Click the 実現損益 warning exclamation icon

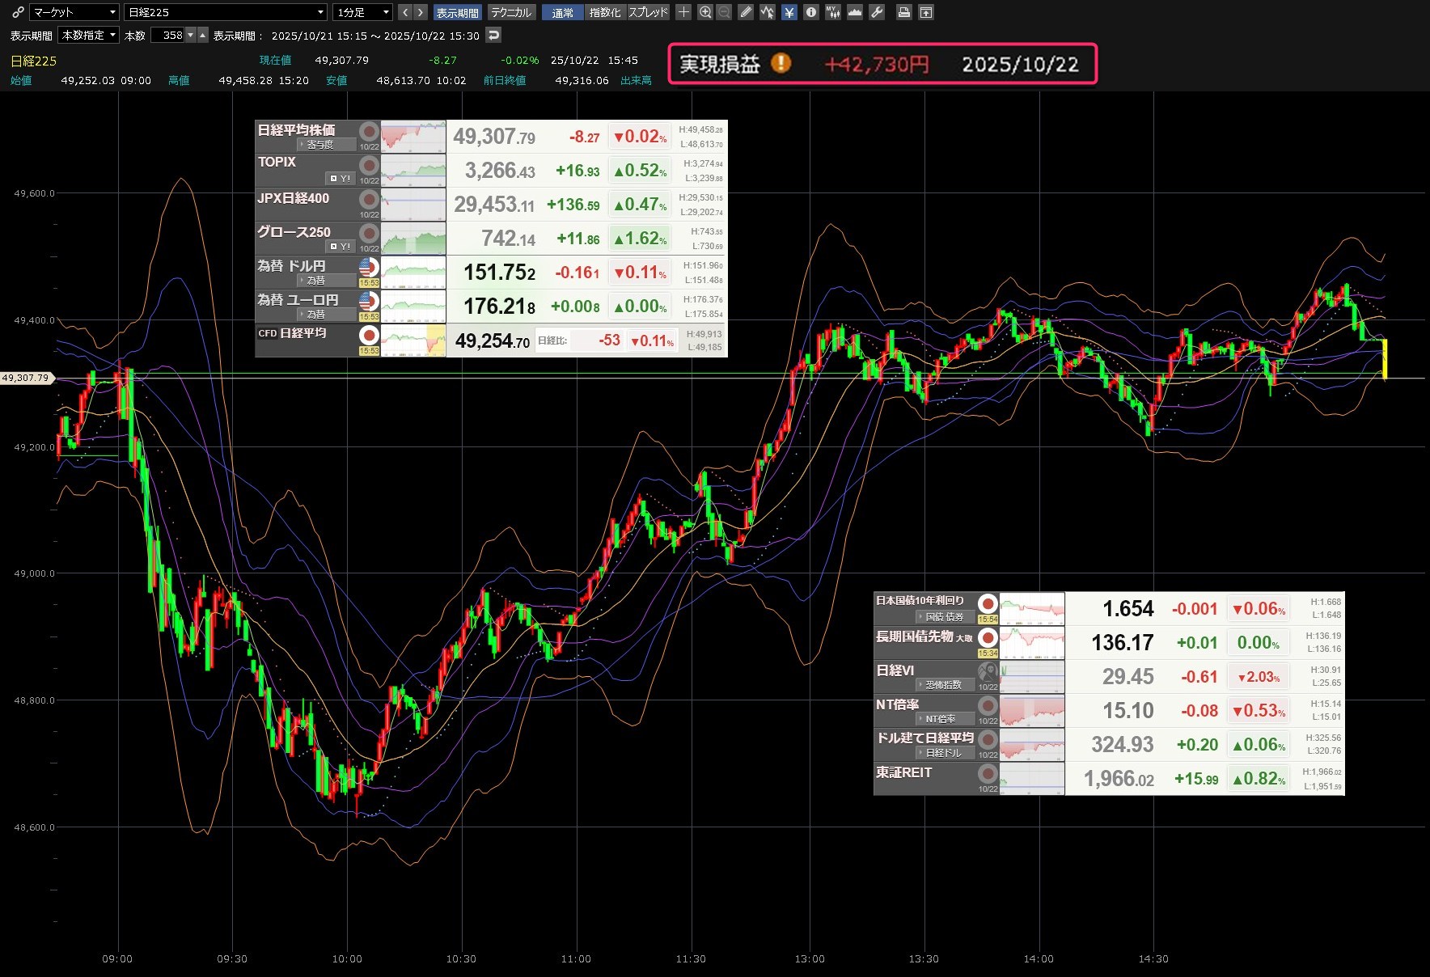[781, 63]
